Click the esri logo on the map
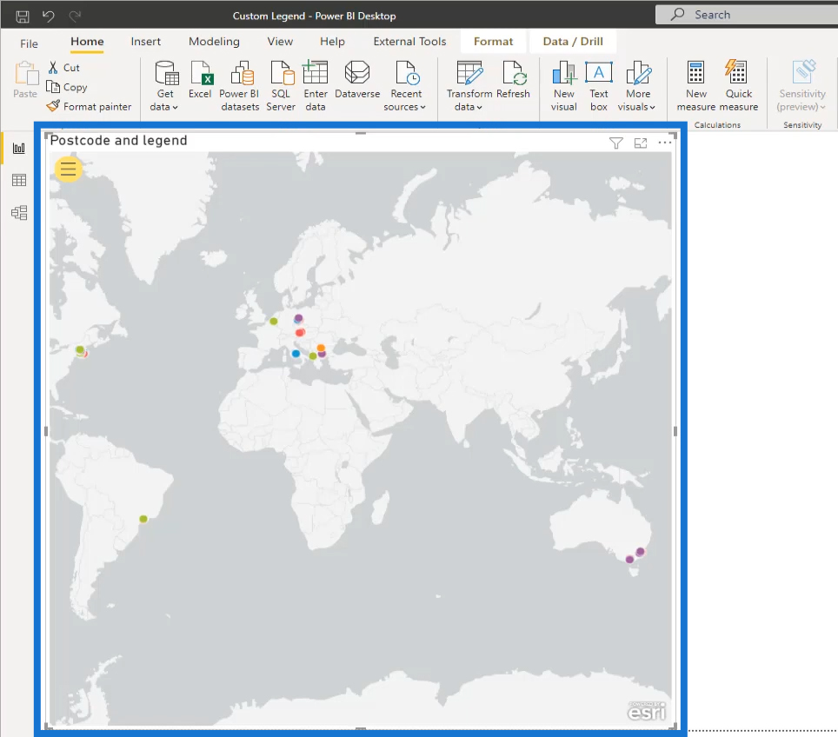838x737 pixels. [647, 711]
